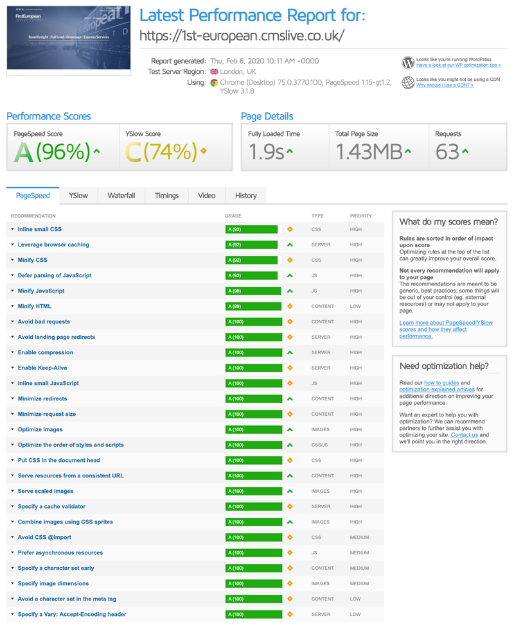
Task: Expand the Minify CSS row arrow
Action: click(12, 260)
